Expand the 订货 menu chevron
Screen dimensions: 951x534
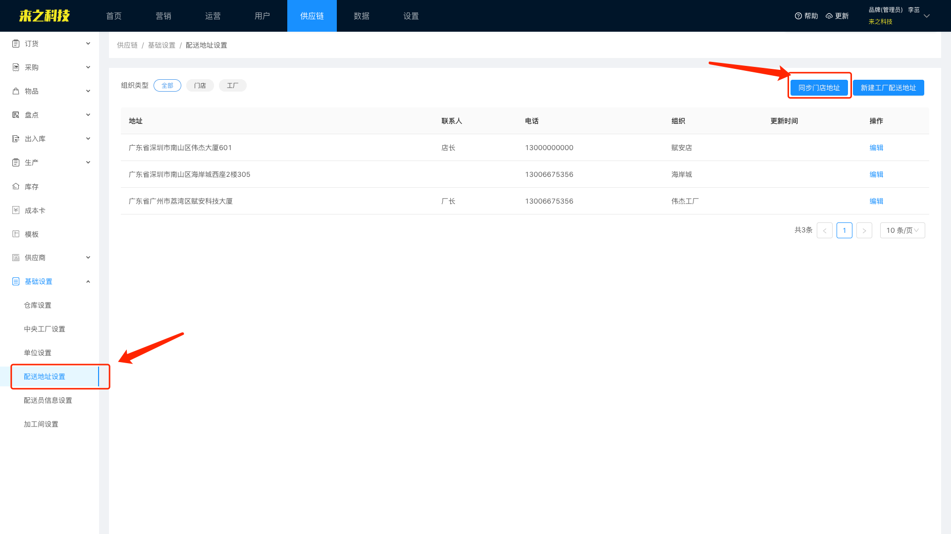(x=88, y=44)
